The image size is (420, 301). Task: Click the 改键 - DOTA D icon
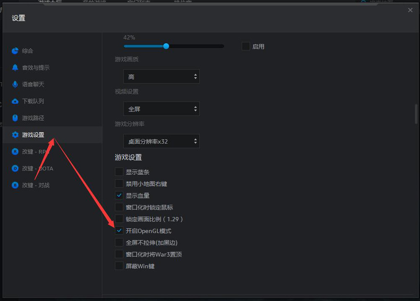[15, 169]
